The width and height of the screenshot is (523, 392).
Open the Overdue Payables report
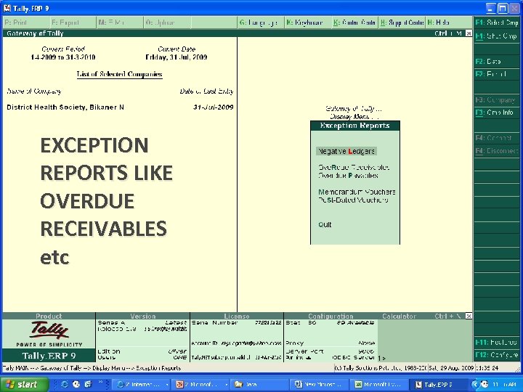[348, 176]
